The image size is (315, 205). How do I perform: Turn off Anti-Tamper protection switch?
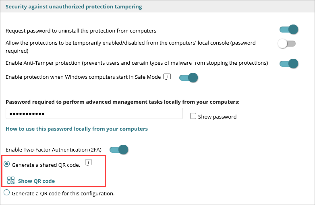288,63
